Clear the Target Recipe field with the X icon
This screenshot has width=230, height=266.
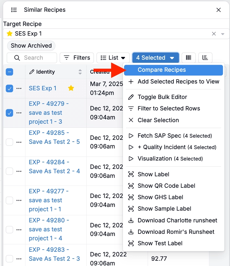[214, 34]
